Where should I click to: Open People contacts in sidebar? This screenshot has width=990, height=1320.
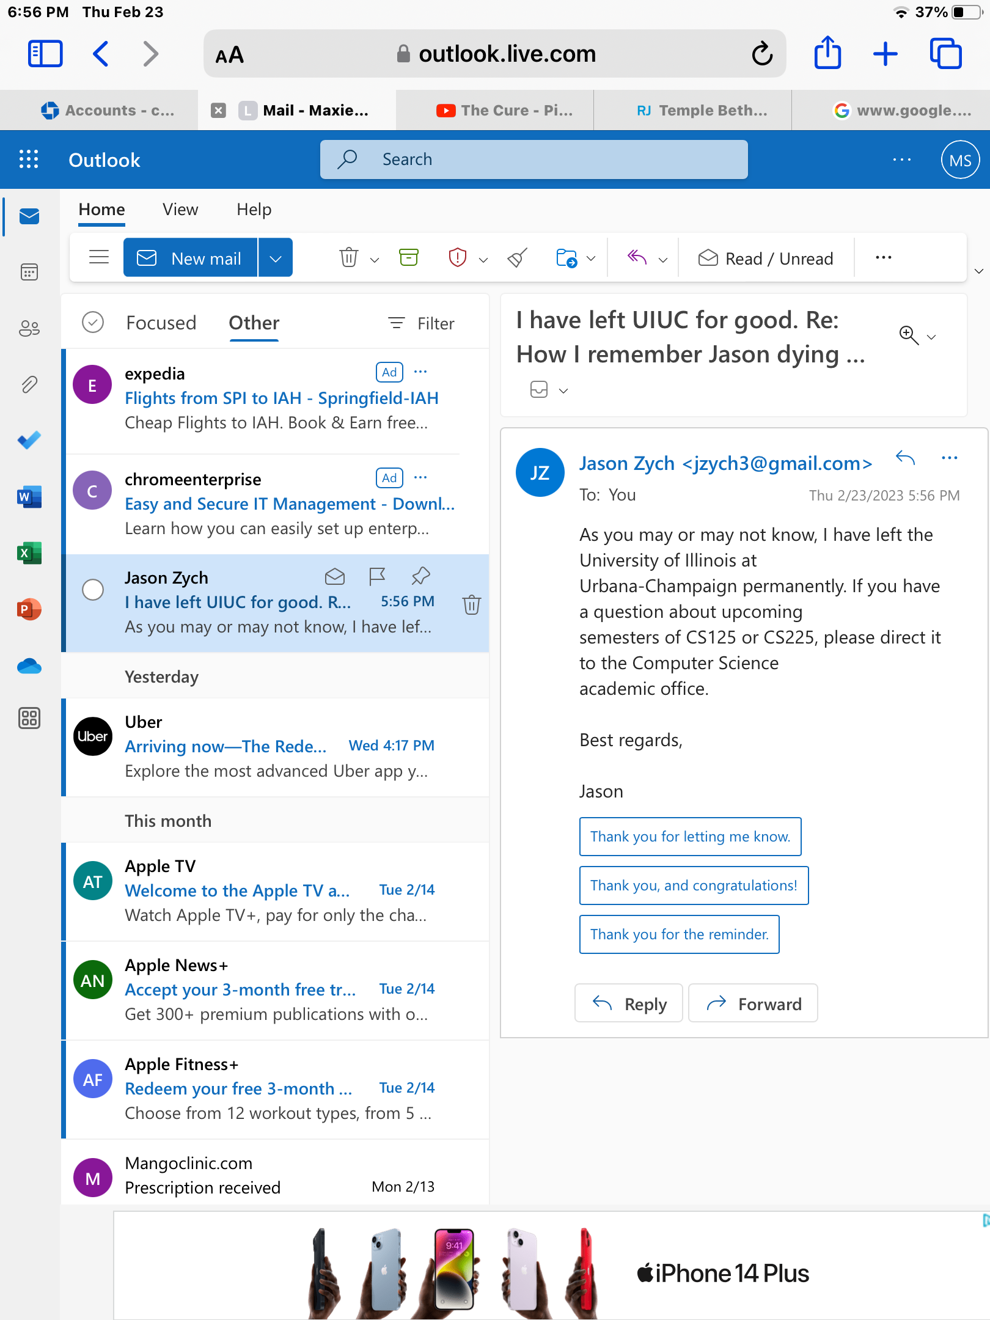tap(29, 328)
